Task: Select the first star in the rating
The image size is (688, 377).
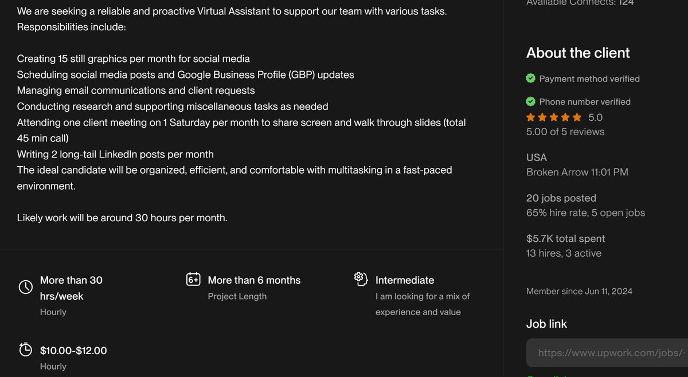Action: [530, 117]
